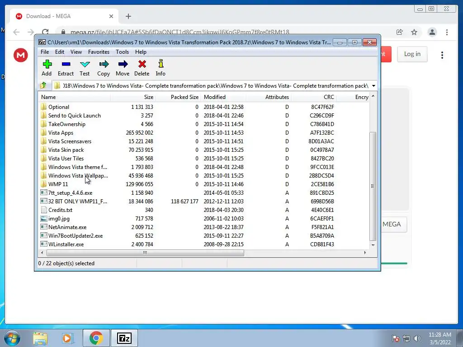Open the Help menu
Screen dimensions: 463x347
[x=141, y=52]
